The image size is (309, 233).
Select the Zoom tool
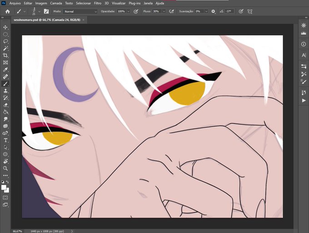click(x=5, y=169)
